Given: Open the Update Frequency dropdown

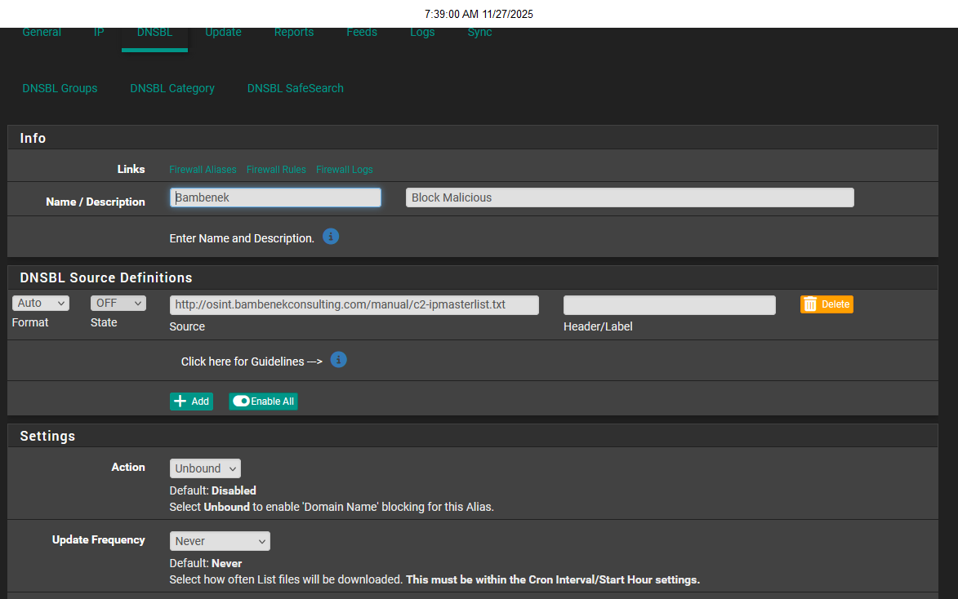Looking at the screenshot, I should point(220,541).
